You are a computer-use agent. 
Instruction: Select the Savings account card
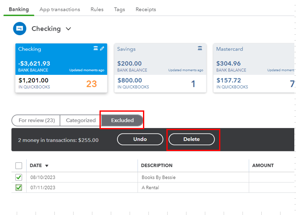(x=160, y=68)
